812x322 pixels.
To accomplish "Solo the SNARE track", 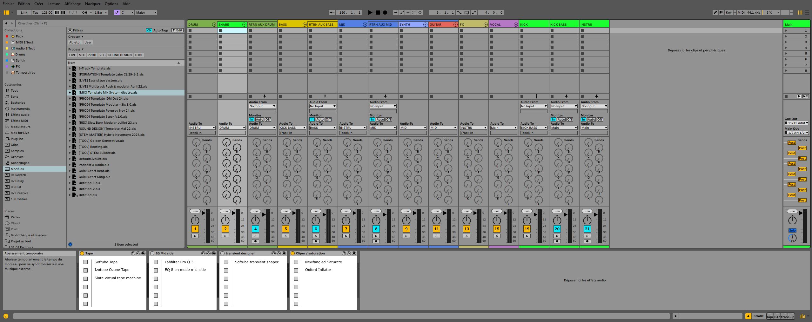I will pos(225,236).
